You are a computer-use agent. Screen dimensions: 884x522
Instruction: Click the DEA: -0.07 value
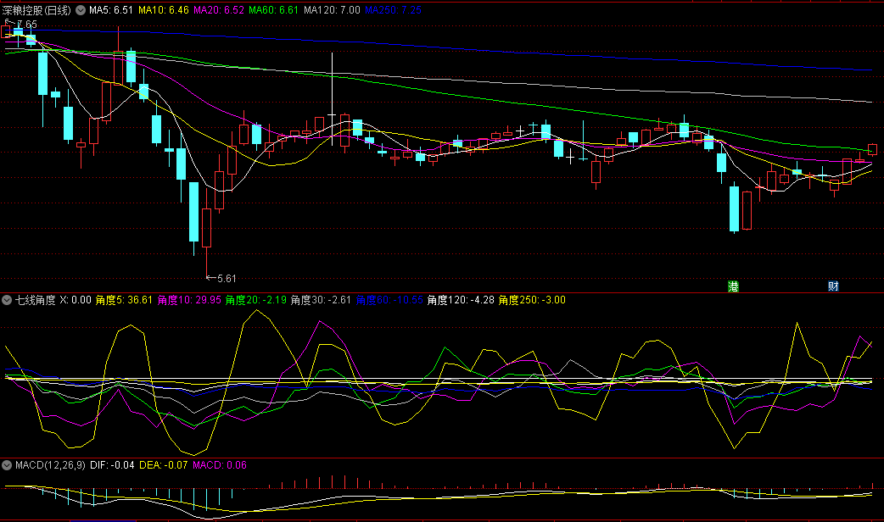(164, 465)
